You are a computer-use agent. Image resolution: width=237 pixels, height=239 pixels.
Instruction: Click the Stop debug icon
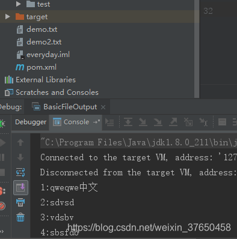pos(2,172)
